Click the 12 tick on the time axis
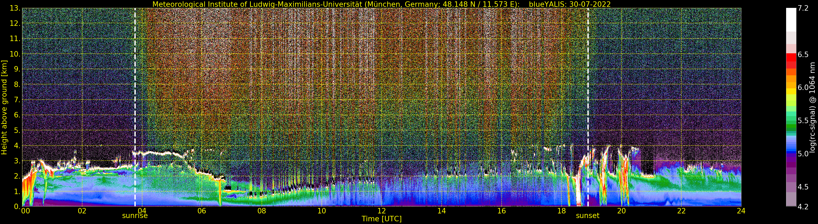Image resolution: width=818 pixels, height=224 pixels. point(382,211)
